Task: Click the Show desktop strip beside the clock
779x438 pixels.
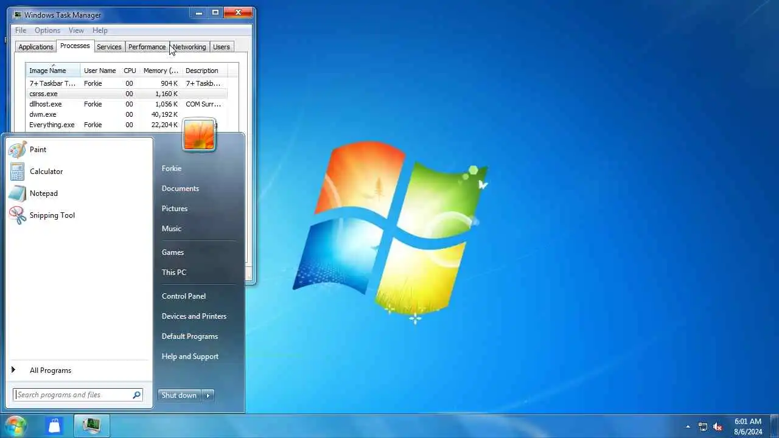Action: coord(775,426)
